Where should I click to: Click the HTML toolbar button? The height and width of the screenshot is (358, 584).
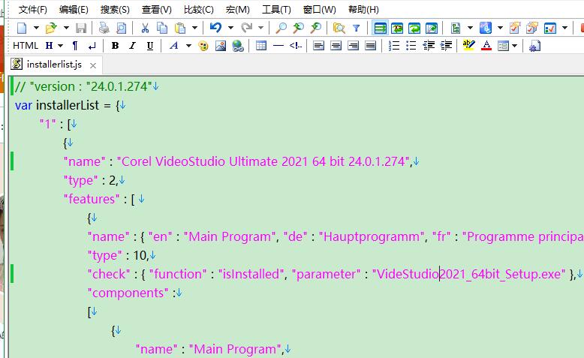(x=26, y=46)
